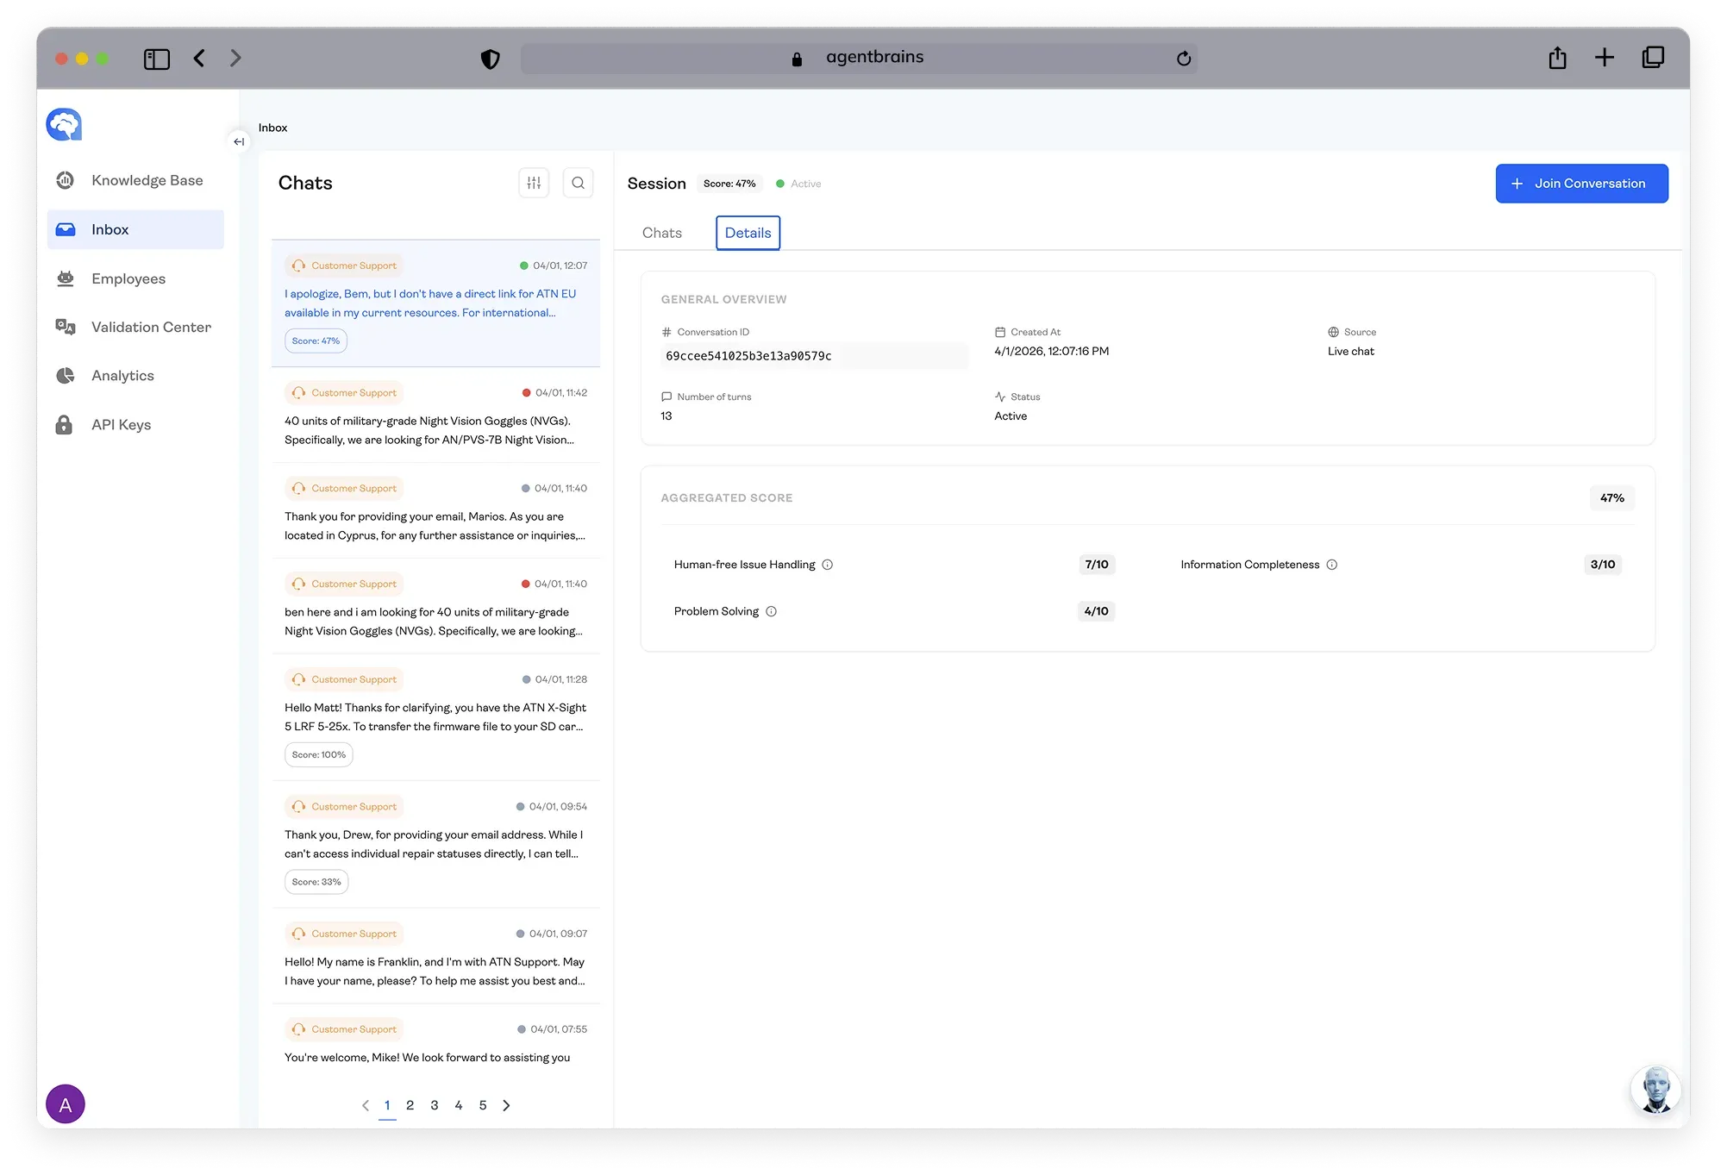Click the info icon beside Problem Solving

[x=771, y=611]
